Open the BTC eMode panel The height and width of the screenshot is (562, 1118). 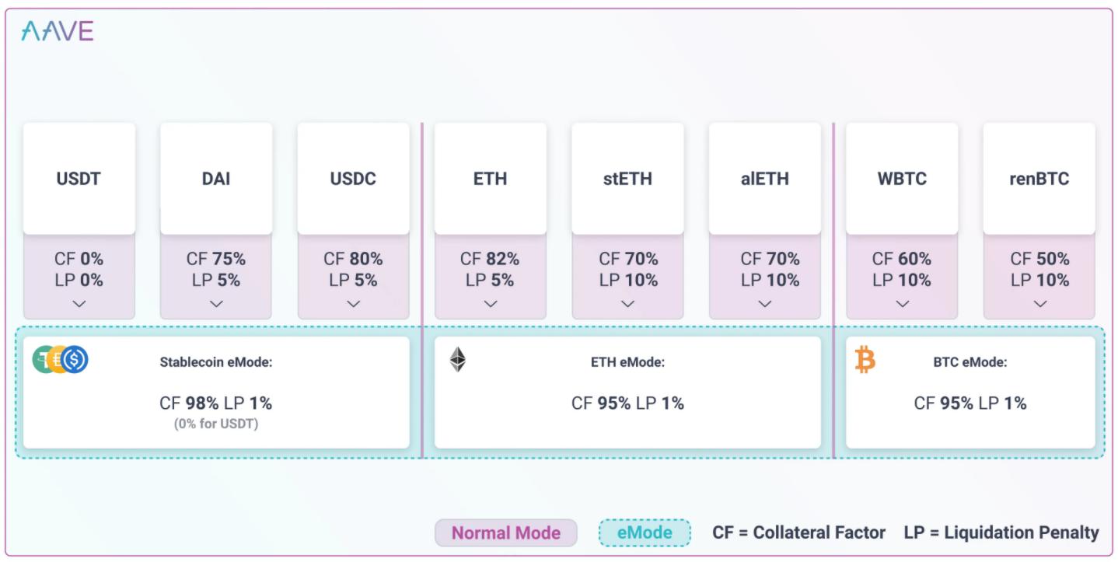coord(970,393)
